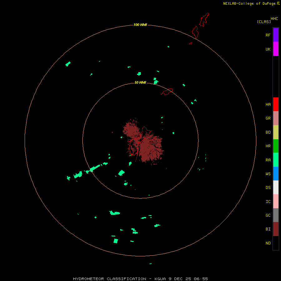Click the DS legend label

268,187
